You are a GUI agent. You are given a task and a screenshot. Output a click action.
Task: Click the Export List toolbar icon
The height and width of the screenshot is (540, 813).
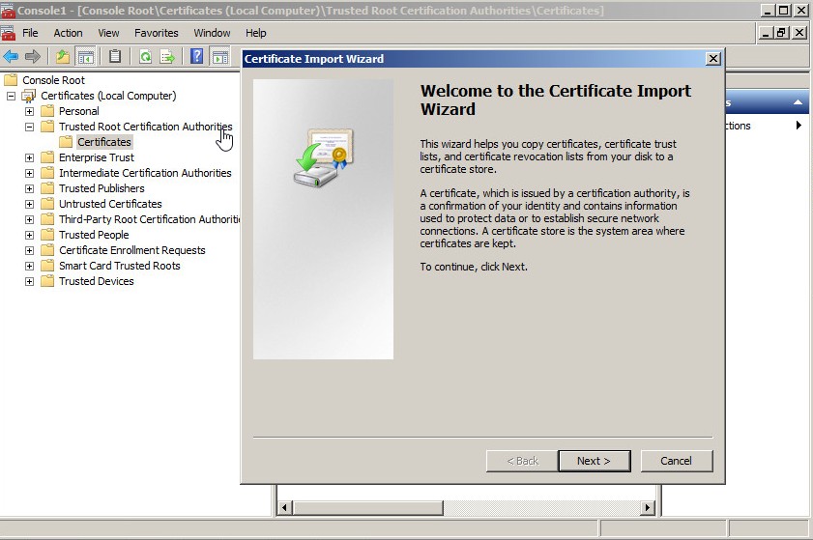click(167, 56)
